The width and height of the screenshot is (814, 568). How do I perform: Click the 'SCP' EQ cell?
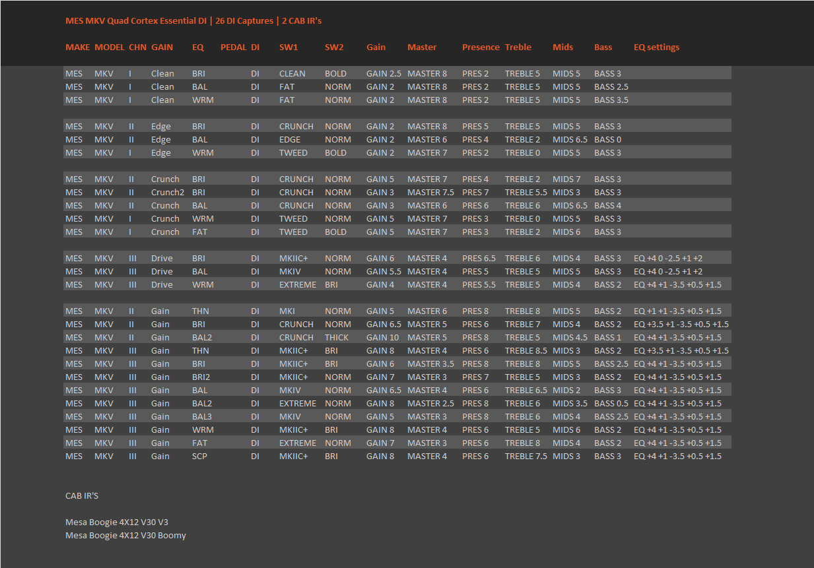click(199, 457)
